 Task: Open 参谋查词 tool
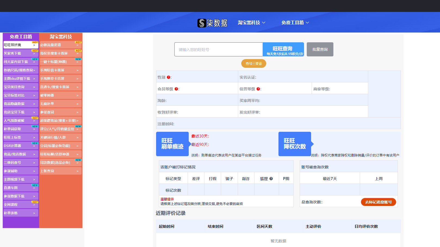[61, 112]
